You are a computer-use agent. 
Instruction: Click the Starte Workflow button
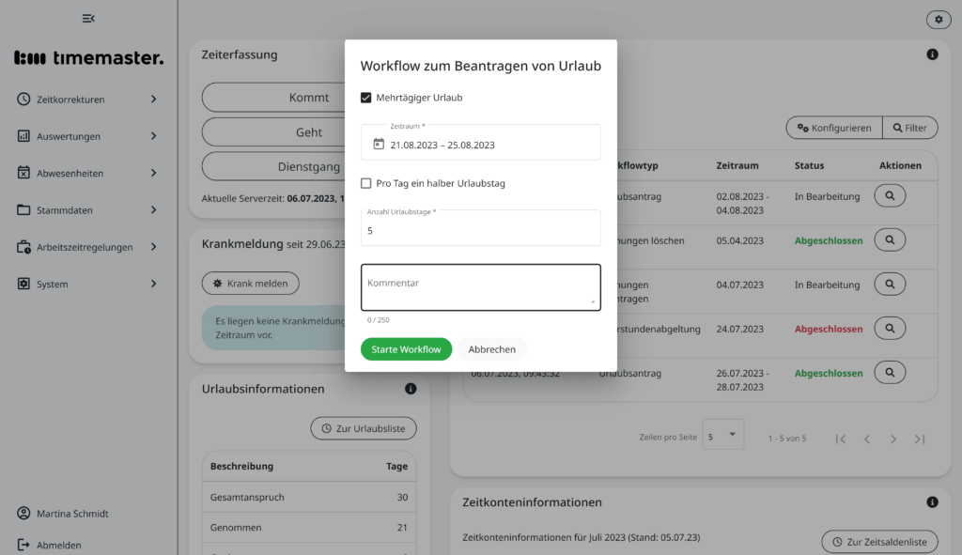406,348
